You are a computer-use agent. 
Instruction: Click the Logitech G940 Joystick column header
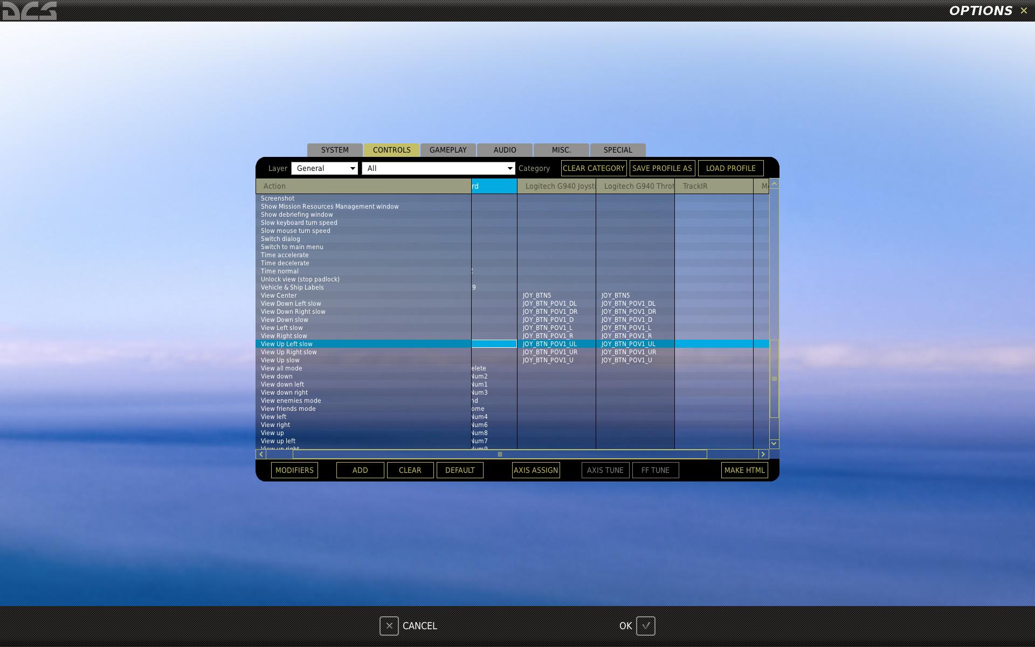coord(556,186)
